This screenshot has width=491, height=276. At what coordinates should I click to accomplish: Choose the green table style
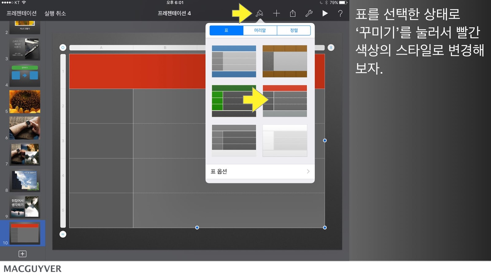point(234,101)
